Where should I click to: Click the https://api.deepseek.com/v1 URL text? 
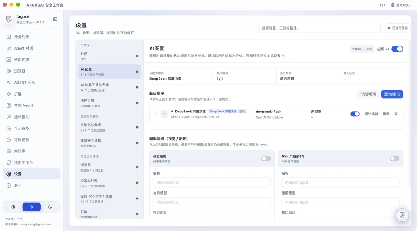tap(195, 117)
